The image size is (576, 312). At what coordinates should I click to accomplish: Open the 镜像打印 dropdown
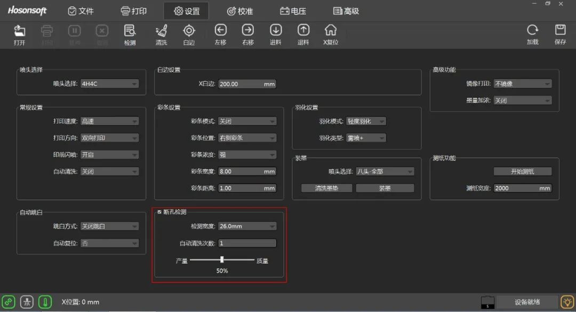(x=522, y=84)
